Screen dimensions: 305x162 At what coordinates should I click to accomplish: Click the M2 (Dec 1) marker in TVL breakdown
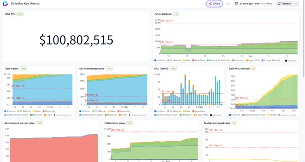[168, 21]
